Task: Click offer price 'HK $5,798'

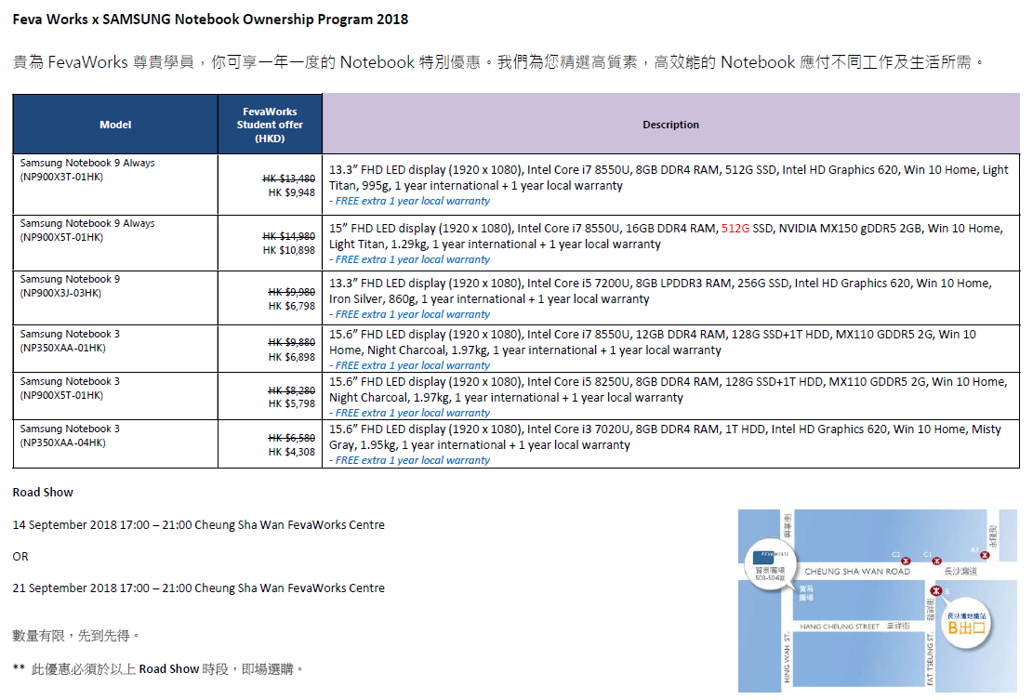Action: click(x=292, y=403)
